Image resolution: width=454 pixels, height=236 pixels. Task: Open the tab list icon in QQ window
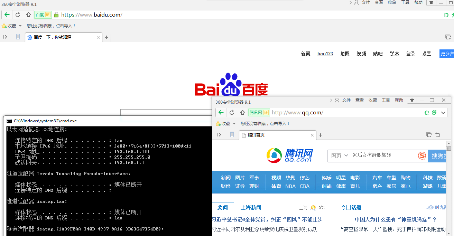point(429,135)
